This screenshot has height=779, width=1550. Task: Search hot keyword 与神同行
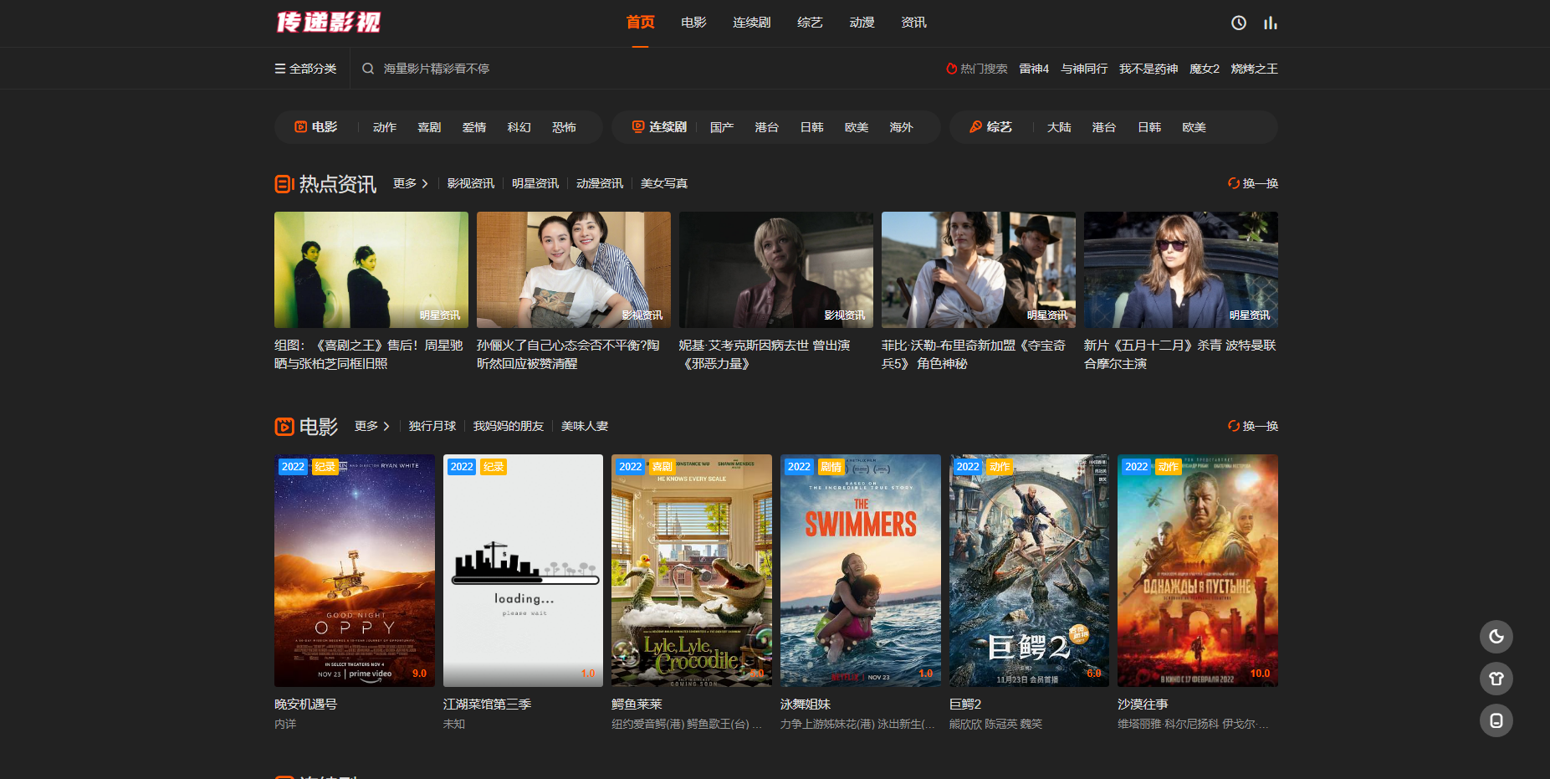[x=1084, y=69]
